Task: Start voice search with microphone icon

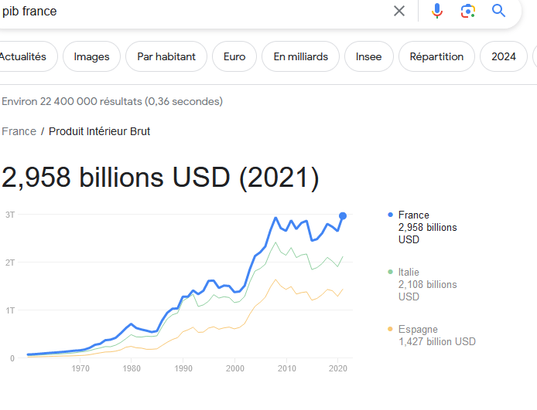Action: [x=436, y=11]
